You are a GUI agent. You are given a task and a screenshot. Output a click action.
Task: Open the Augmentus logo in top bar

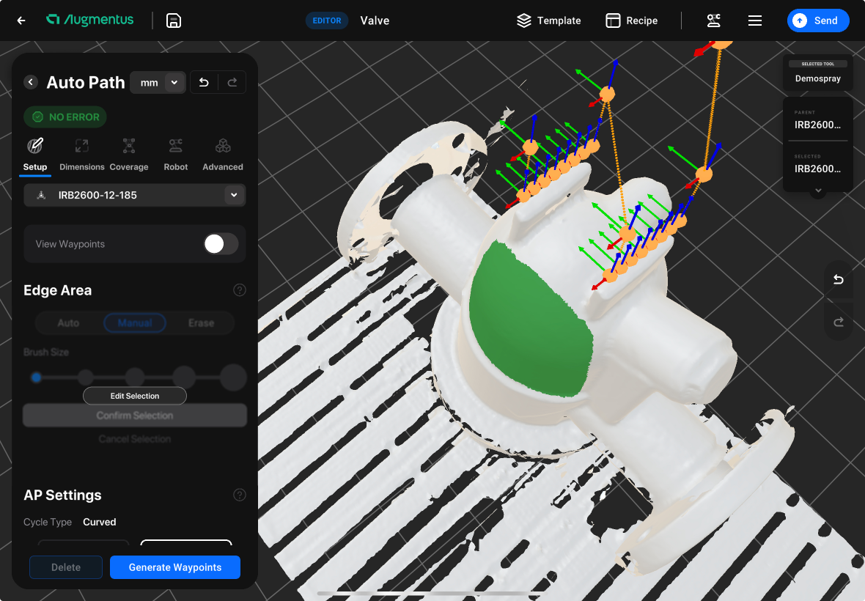(x=89, y=21)
